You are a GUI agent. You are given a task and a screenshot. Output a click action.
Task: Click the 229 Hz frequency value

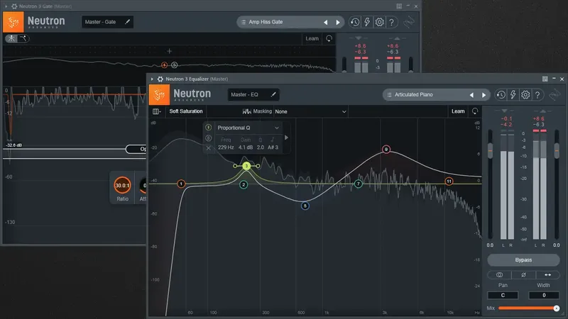226,147
